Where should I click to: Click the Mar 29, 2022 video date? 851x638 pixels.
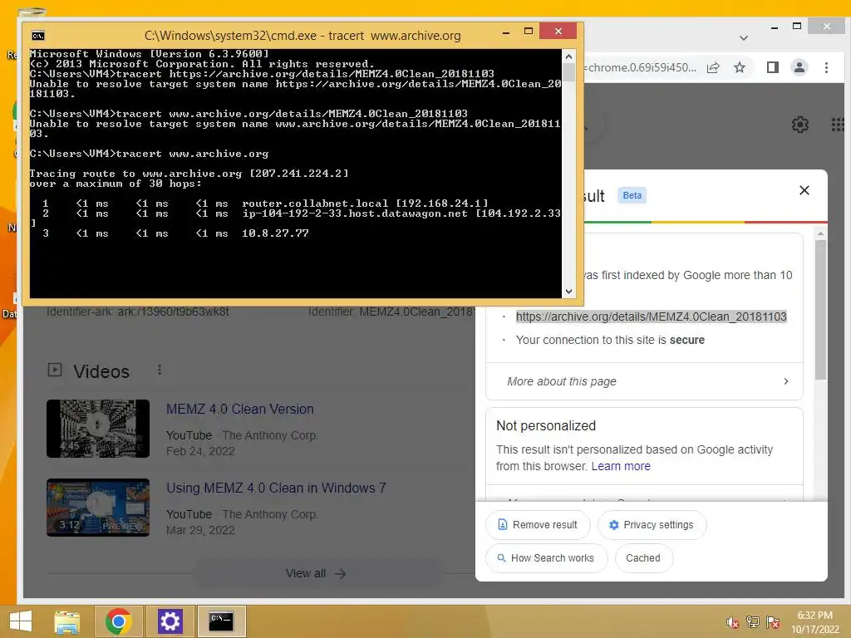(200, 530)
